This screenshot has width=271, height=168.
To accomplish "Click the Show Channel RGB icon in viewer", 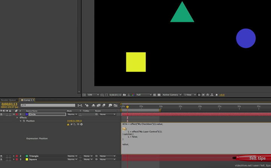I will click(133, 95).
